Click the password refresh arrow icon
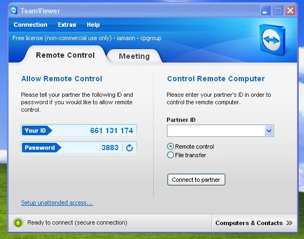 pyautogui.click(x=130, y=148)
